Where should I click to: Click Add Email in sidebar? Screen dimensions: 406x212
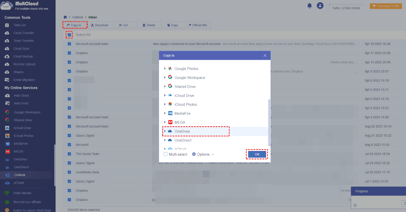coord(21,103)
